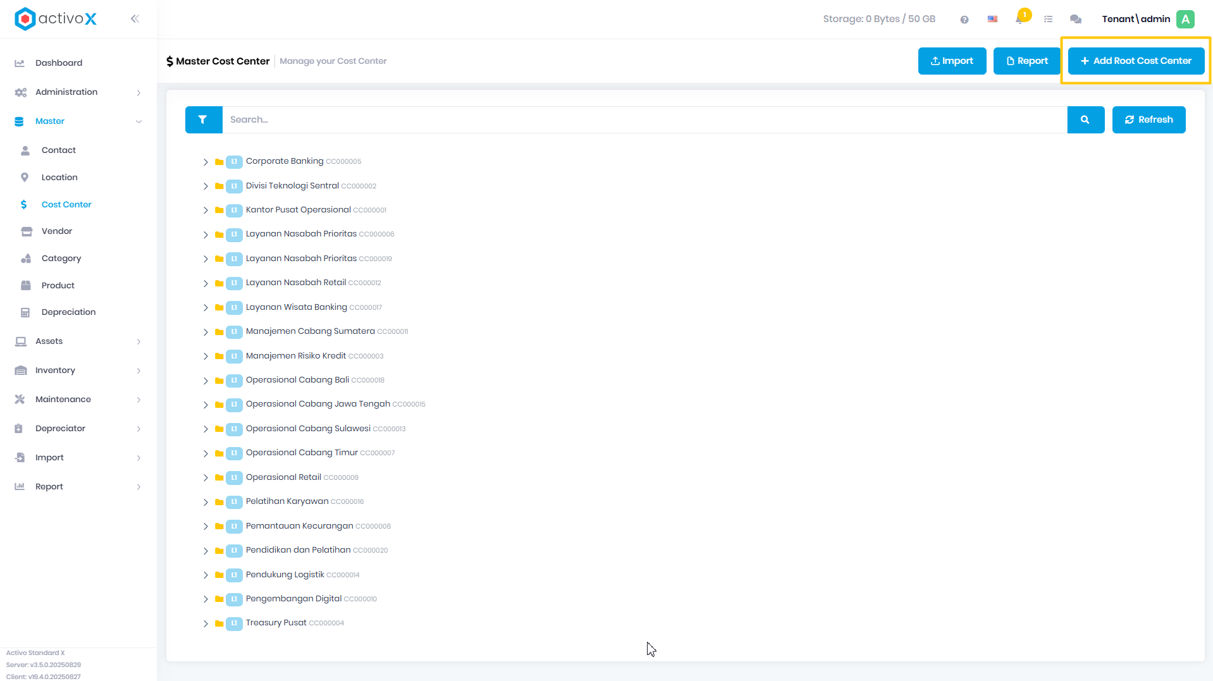Expand Operasional Cabang Timur node
The image size is (1213, 681).
(206, 453)
